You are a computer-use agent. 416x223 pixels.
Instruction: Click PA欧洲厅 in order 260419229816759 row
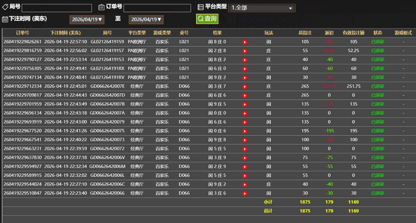pos(137,51)
